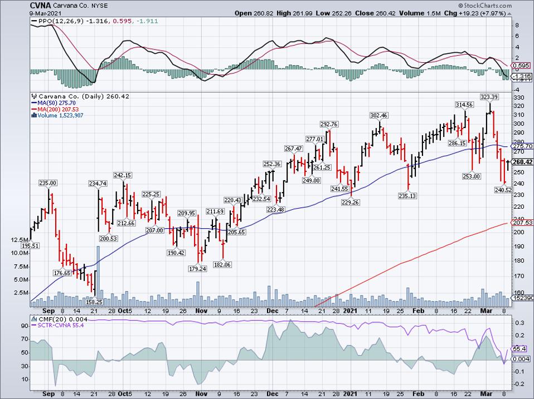Click the 277.01 price callout
Image resolution: width=534 pixels, height=399 pixels.
tap(314, 139)
